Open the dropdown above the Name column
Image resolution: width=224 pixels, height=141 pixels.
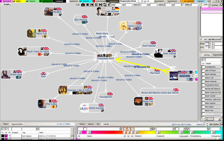[89, 132]
